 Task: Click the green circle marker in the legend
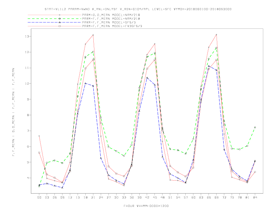pos(60,19)
